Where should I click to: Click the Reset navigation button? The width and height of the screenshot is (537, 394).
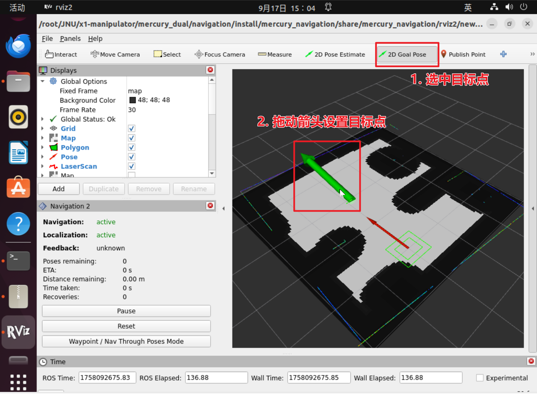pos(126,326)
